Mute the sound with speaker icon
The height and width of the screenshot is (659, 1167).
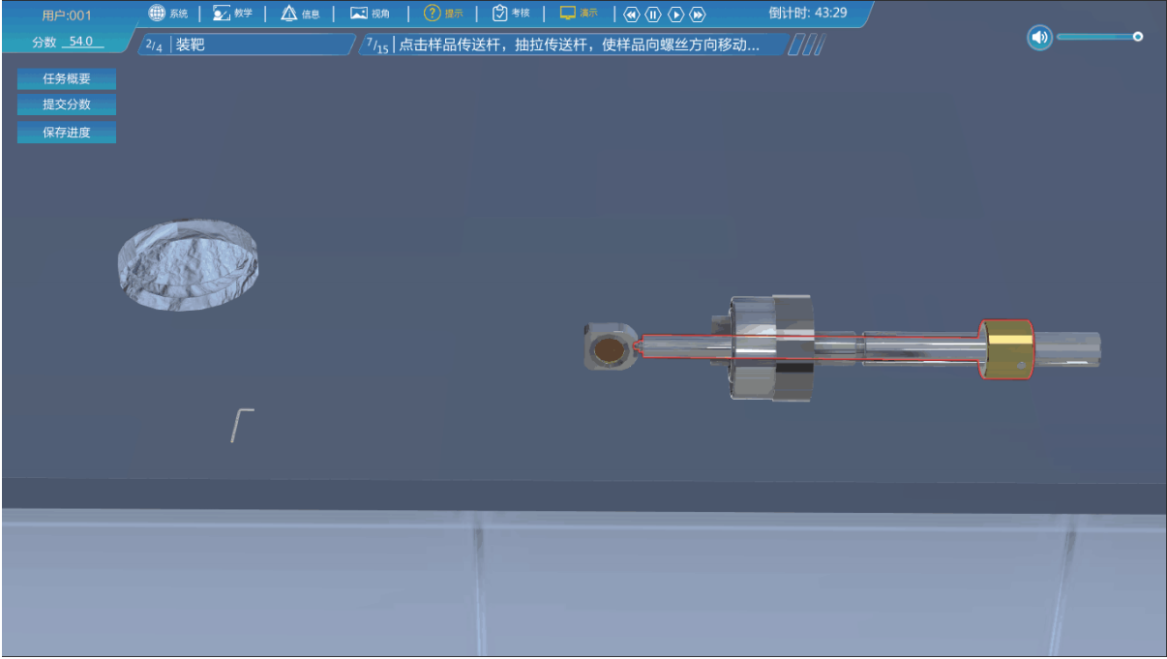1039,38
